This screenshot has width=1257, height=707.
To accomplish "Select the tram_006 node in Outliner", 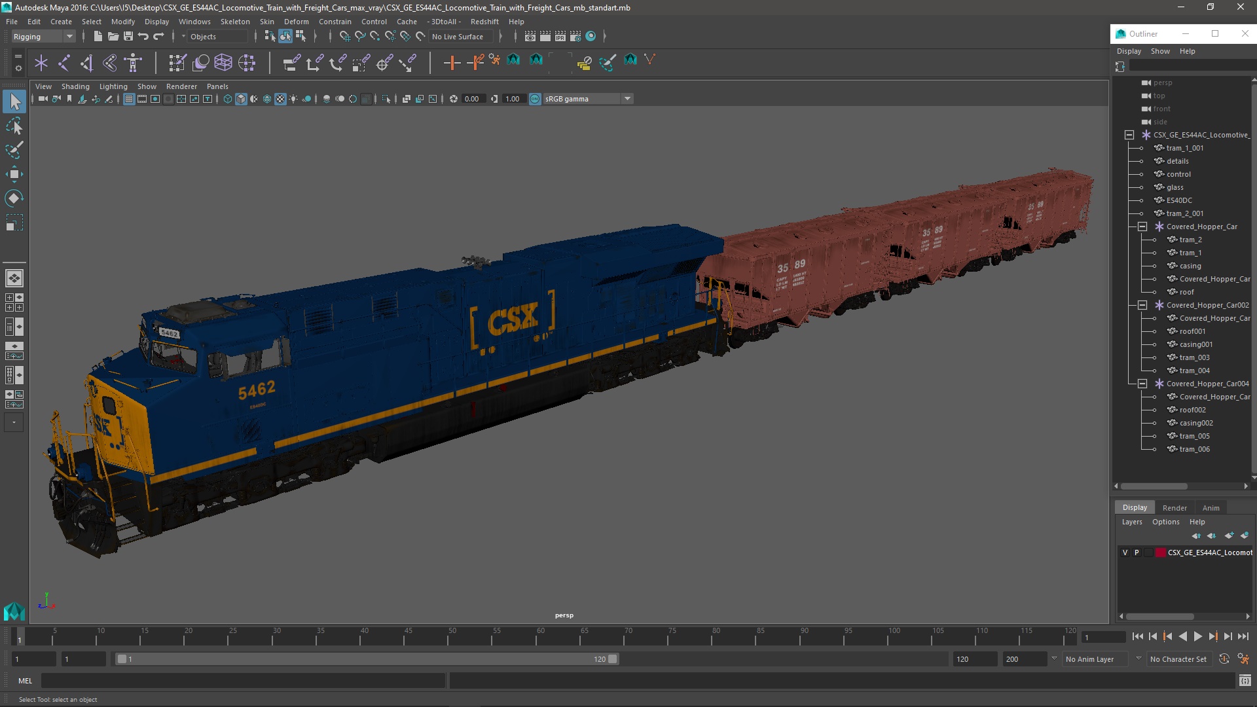I will point(1194,449).
